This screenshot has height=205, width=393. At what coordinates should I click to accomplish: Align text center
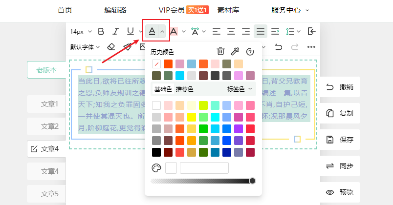pos(231,32)
